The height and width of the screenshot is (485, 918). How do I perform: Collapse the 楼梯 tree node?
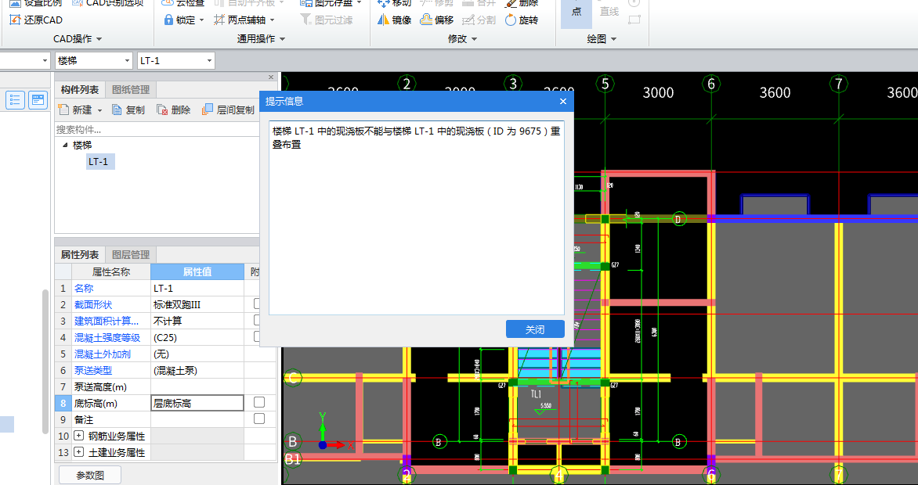pos(65,145)
